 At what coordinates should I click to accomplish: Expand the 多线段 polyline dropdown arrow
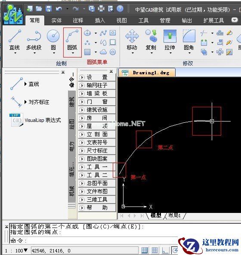pos(34,53)
